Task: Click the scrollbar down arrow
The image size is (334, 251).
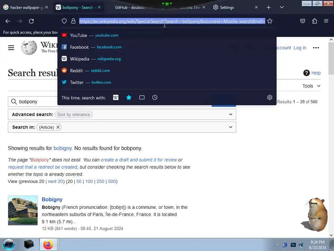Action: [331, 235]
